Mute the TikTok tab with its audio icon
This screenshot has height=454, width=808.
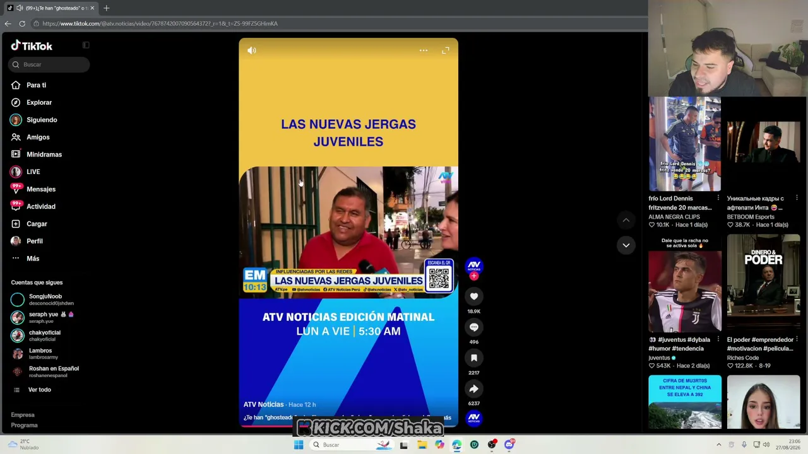[x=20, y=8]
